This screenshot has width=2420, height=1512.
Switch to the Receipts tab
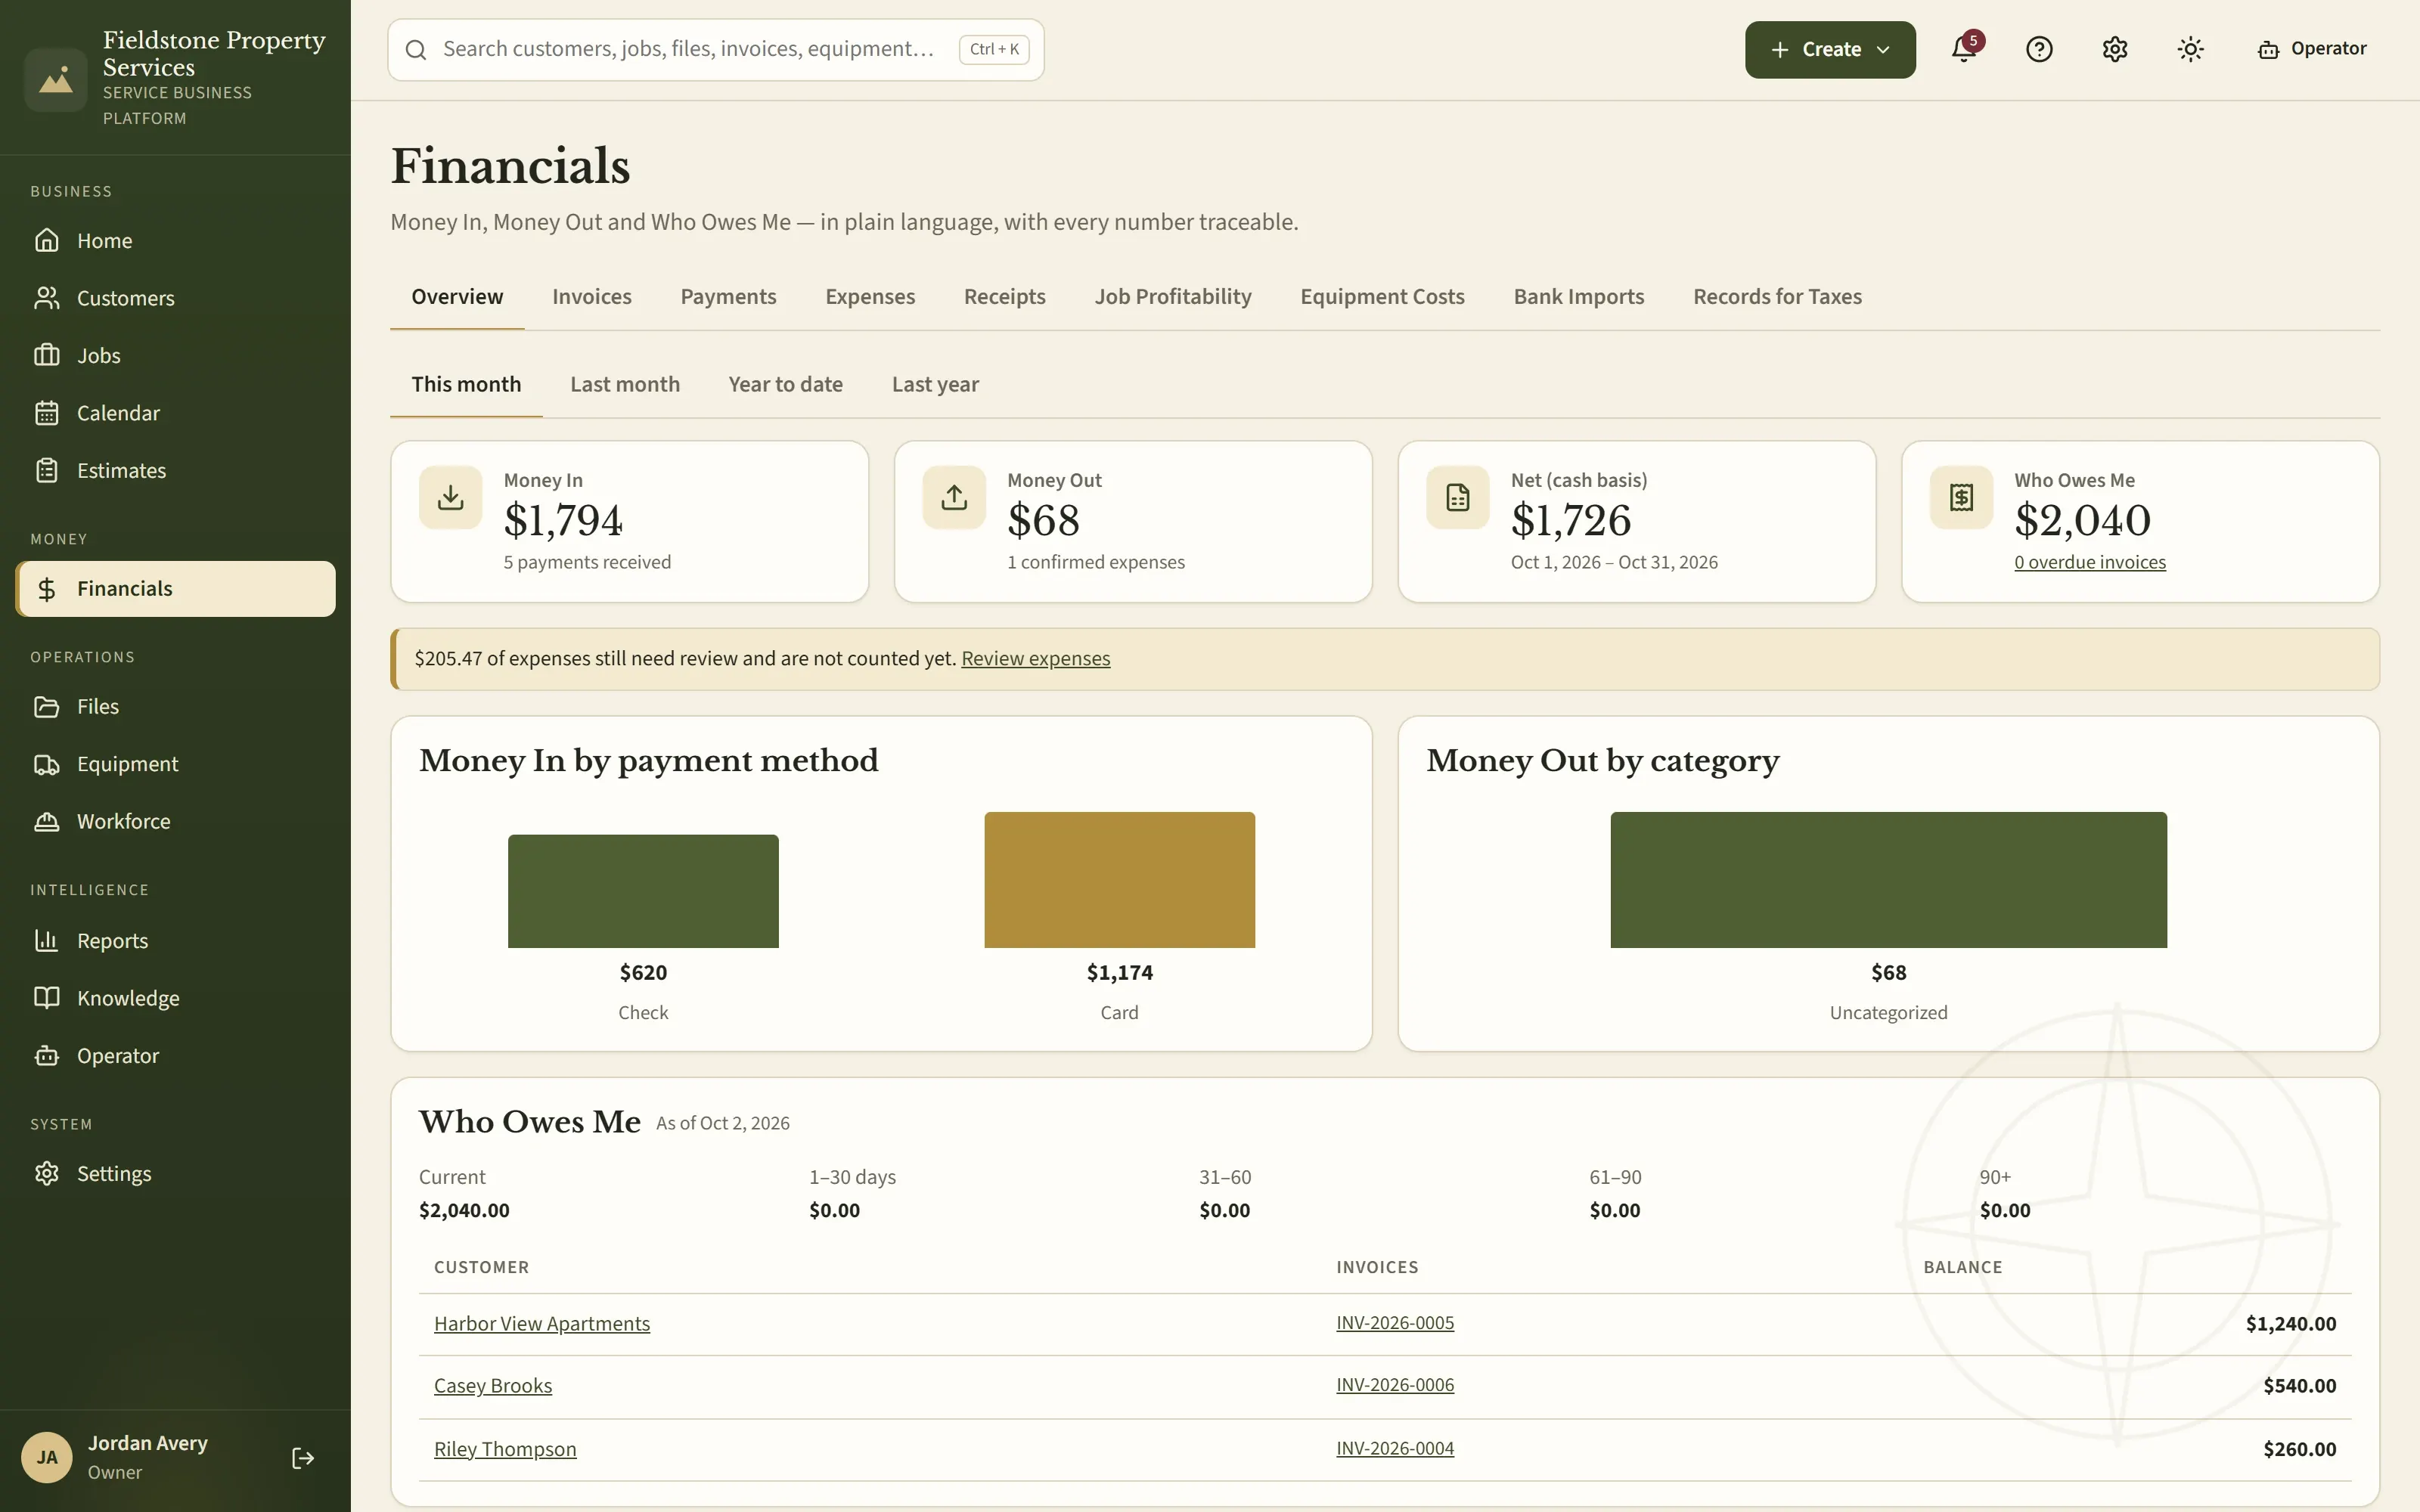1004,297
